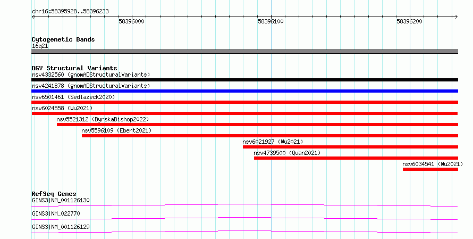Select the red nsv6024558 variant bar

(x=244, y=113)
